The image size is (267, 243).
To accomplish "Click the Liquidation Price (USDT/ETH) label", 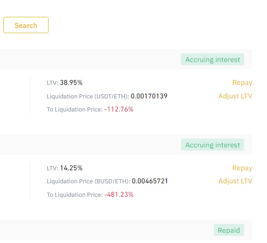I will pyautogui.click(x=88, y=96).
